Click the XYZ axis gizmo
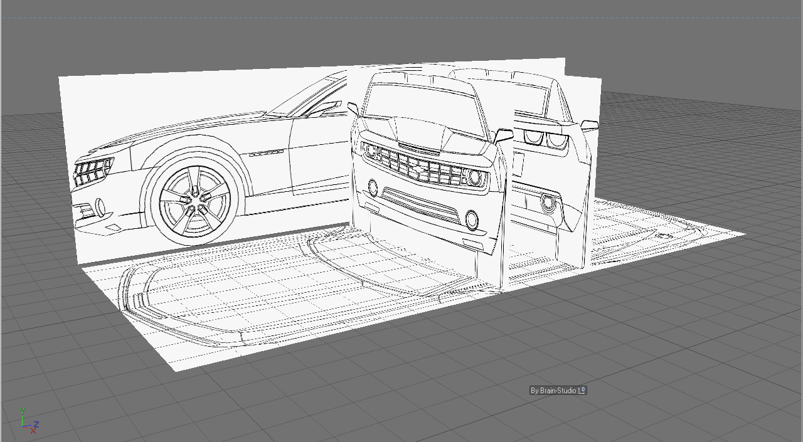Viewport: 803px width, 442px height. (29, 421)
